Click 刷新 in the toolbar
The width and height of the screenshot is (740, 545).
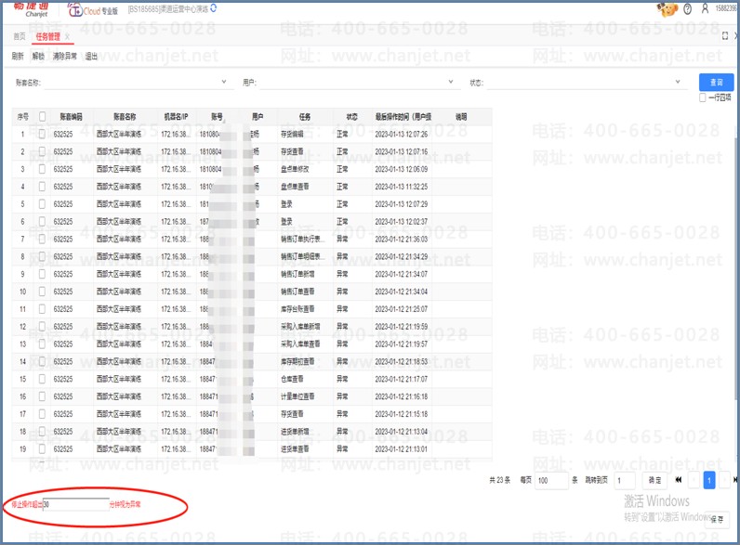click(x=18, y=56)
